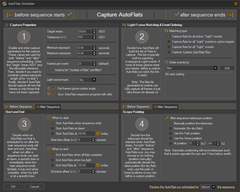
Task: Toggle Flat frames ignore rotator angle checkbox
Action: (54, 89)
